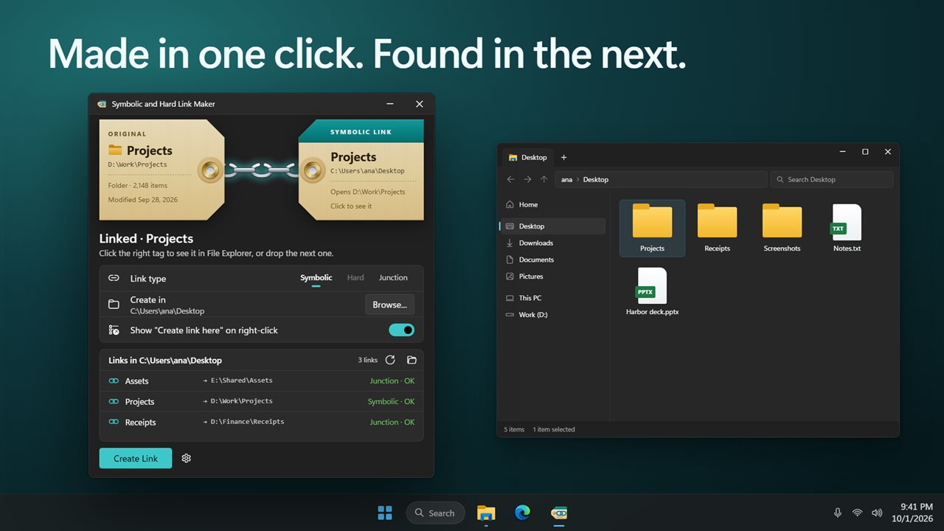Viewport: 944px width, 531px height.
Task: Click the Assets row link icon
Action: [114, 381]
